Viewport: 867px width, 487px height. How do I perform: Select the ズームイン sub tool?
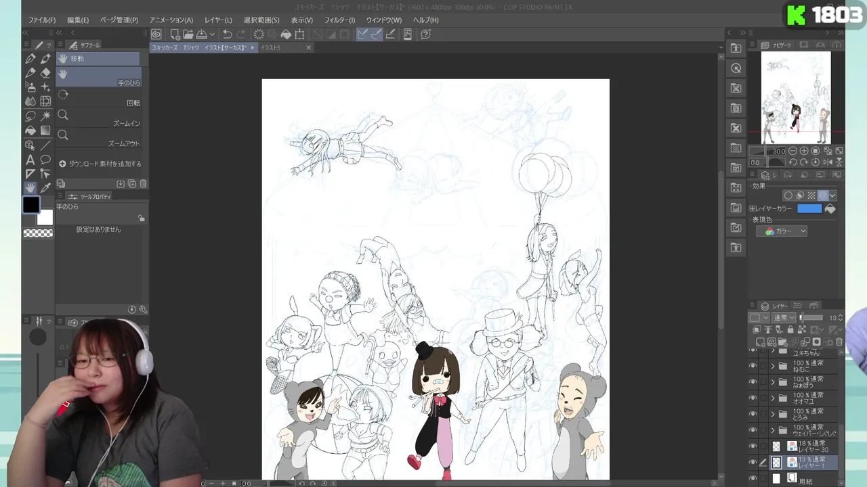pyautogui.click(x=99, y=119)
